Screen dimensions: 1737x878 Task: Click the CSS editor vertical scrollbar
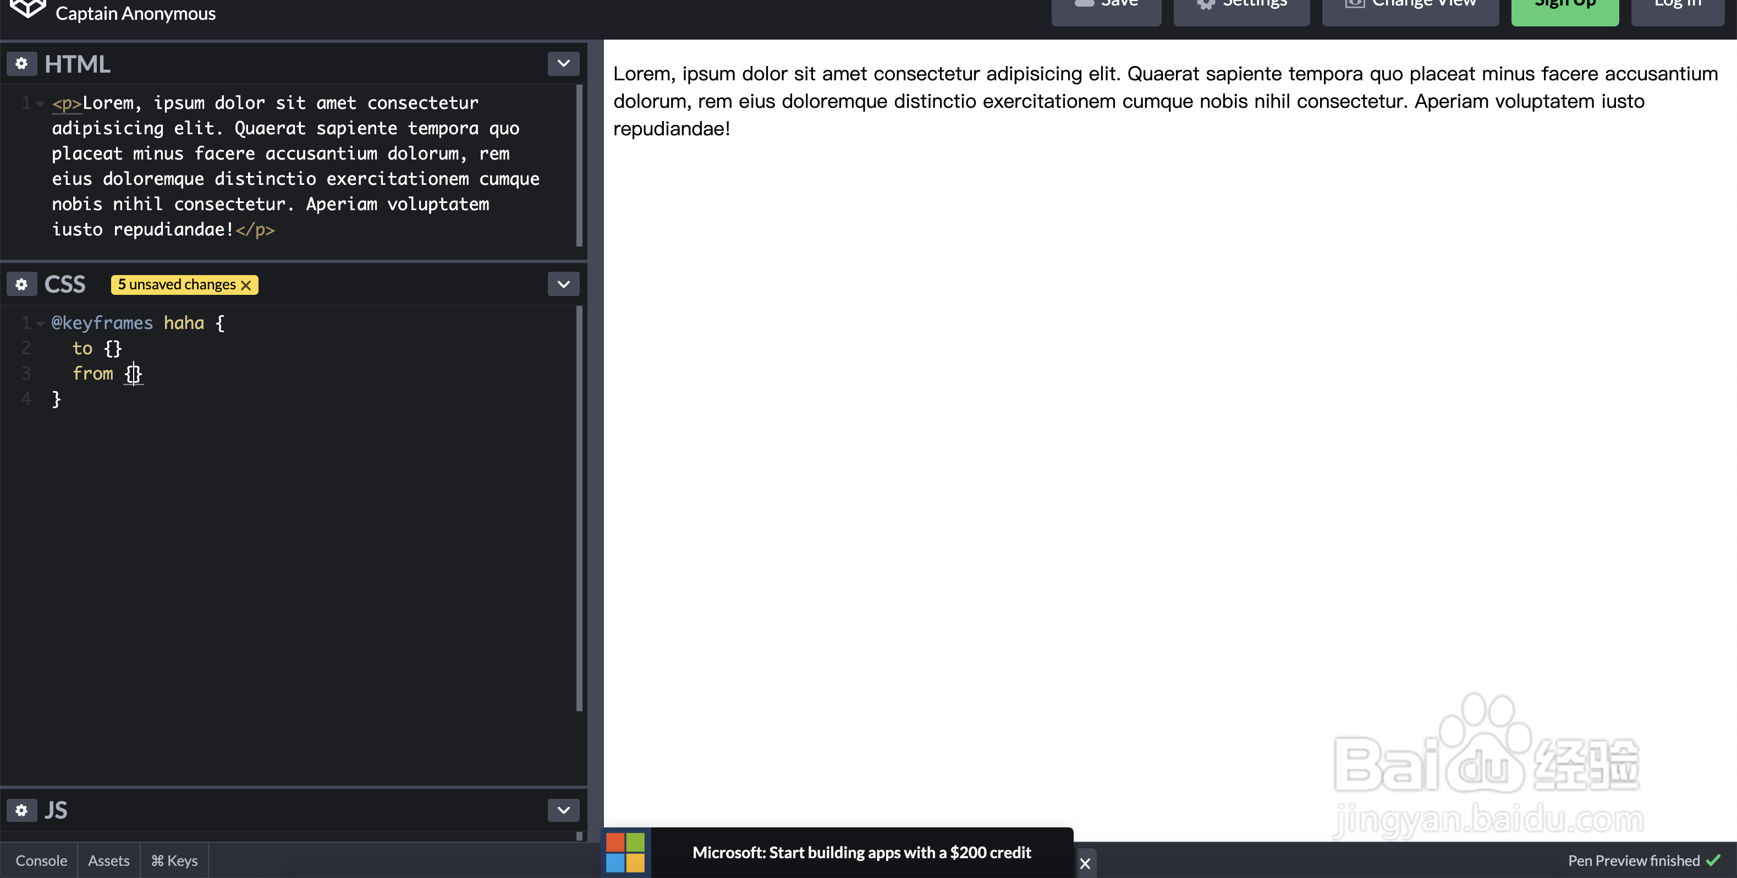[x=579, y=508]
